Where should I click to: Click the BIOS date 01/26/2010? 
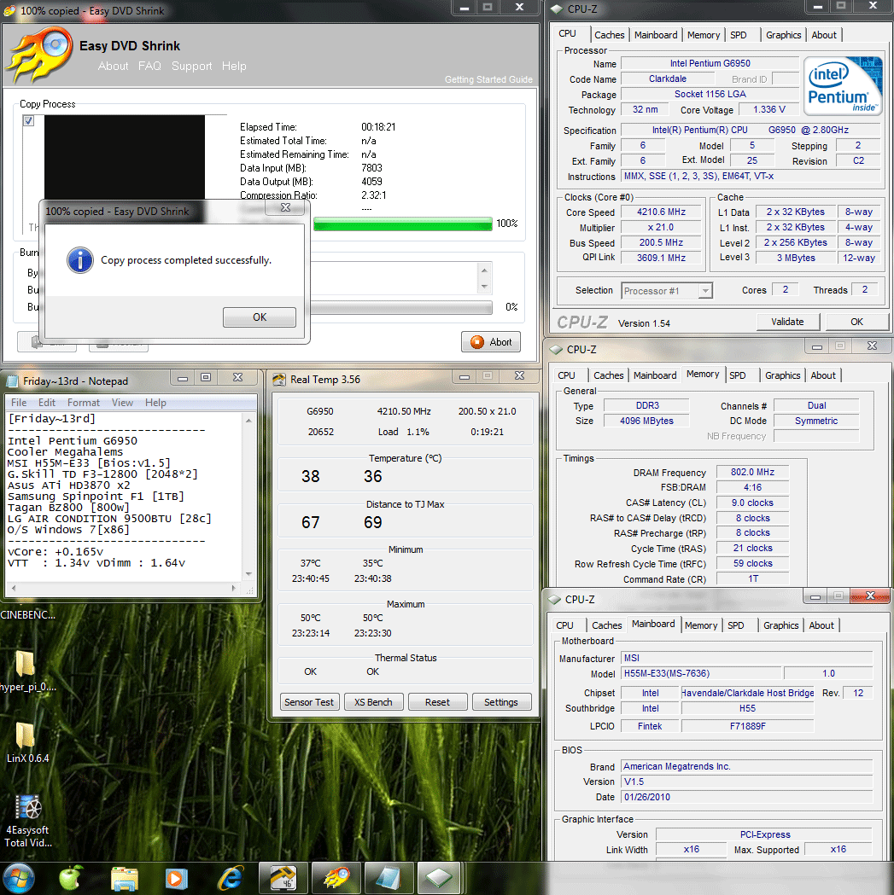tap(746, 798)
